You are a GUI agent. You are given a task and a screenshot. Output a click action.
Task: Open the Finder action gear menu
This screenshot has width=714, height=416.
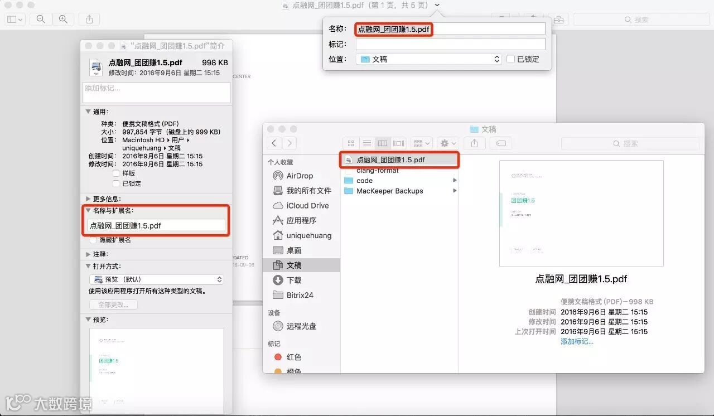(x=447, y=143)
